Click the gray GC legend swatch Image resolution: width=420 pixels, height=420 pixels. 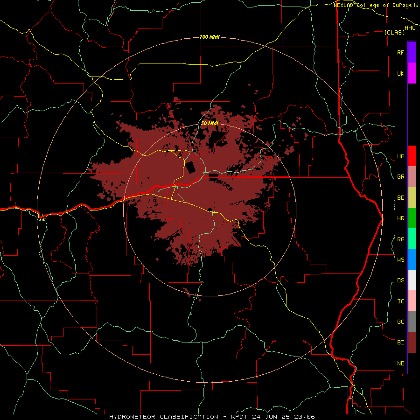[x=412, y=322]
